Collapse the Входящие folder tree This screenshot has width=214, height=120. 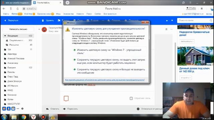coord(5,36)
